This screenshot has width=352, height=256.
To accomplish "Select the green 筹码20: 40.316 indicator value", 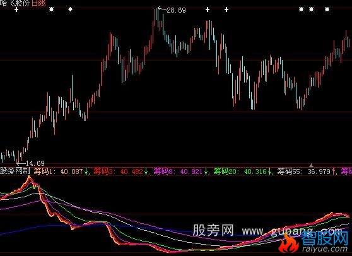I will point(243,172).
